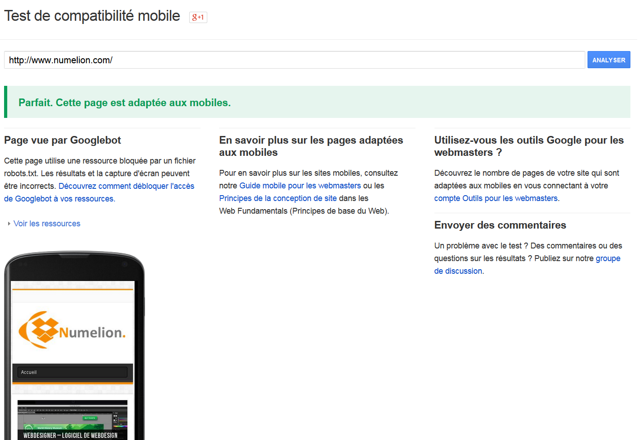The height and width of the screenshot is (440, 639).
Task: Click the Accueil menu in phone preview
Action: click(72, 372)
